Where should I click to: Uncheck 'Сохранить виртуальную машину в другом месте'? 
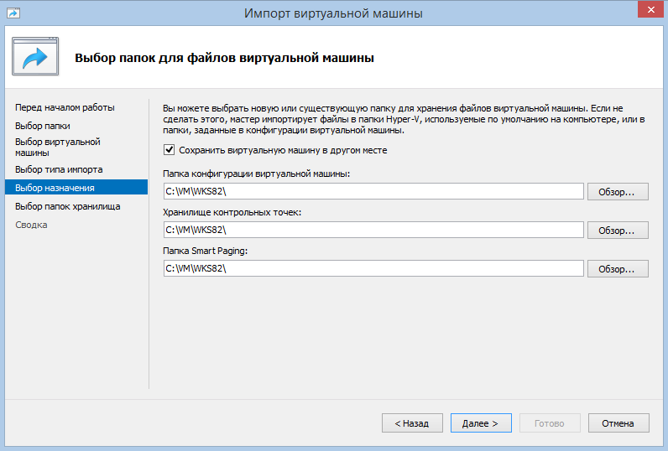coord(170,151)
